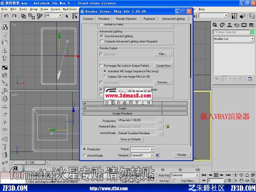Click reactor's Create Rigid Body Collection icon
This screenshot has width=256, height=192.
(x=4, y=27)
